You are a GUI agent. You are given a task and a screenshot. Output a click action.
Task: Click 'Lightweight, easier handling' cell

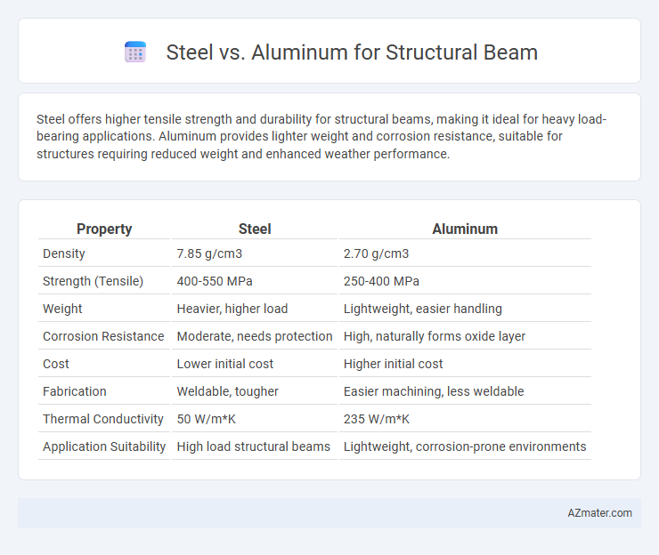422,309
